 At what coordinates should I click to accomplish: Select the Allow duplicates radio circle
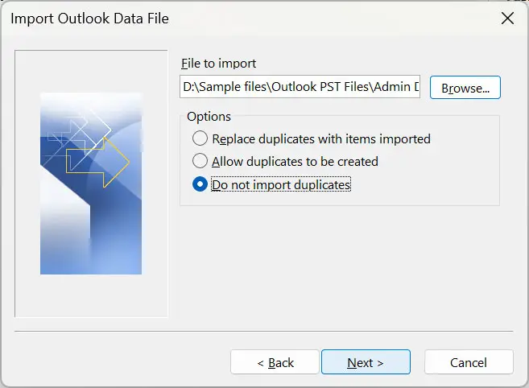coord(200,161)
